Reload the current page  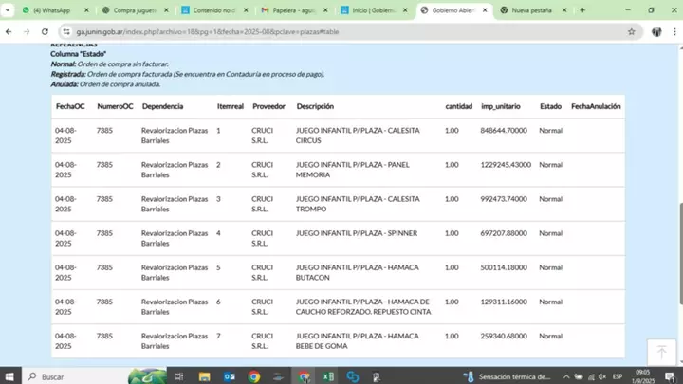(x=45, y=32)
